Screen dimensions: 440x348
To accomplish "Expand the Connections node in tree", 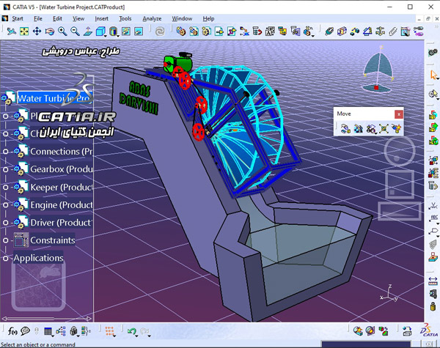I will (x=6, y=152).
